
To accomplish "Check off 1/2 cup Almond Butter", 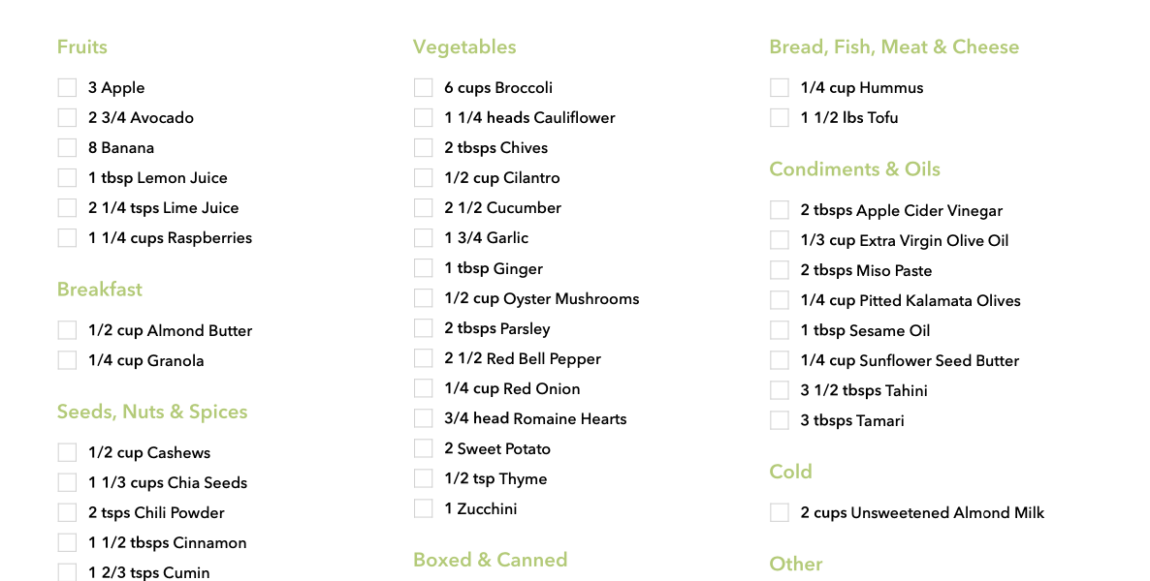I will (x=68, y=330).
